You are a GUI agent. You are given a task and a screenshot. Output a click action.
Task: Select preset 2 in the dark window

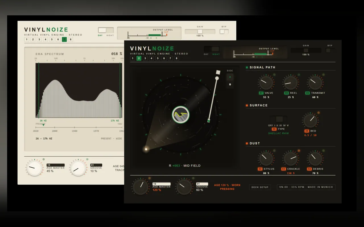(x=139, y=58)
